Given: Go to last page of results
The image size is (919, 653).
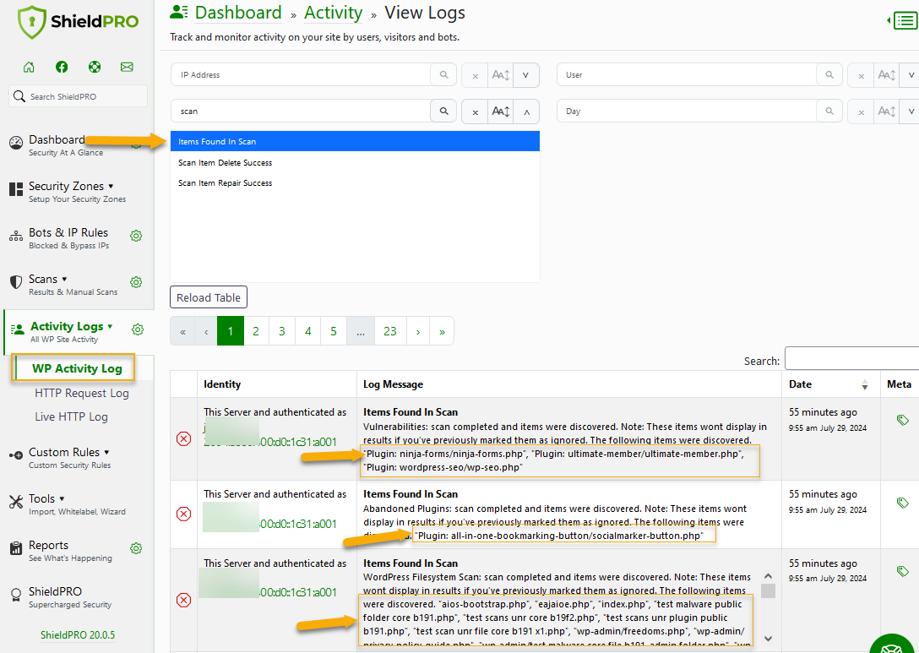Looking at the screenshot, I should coord(442,331).
